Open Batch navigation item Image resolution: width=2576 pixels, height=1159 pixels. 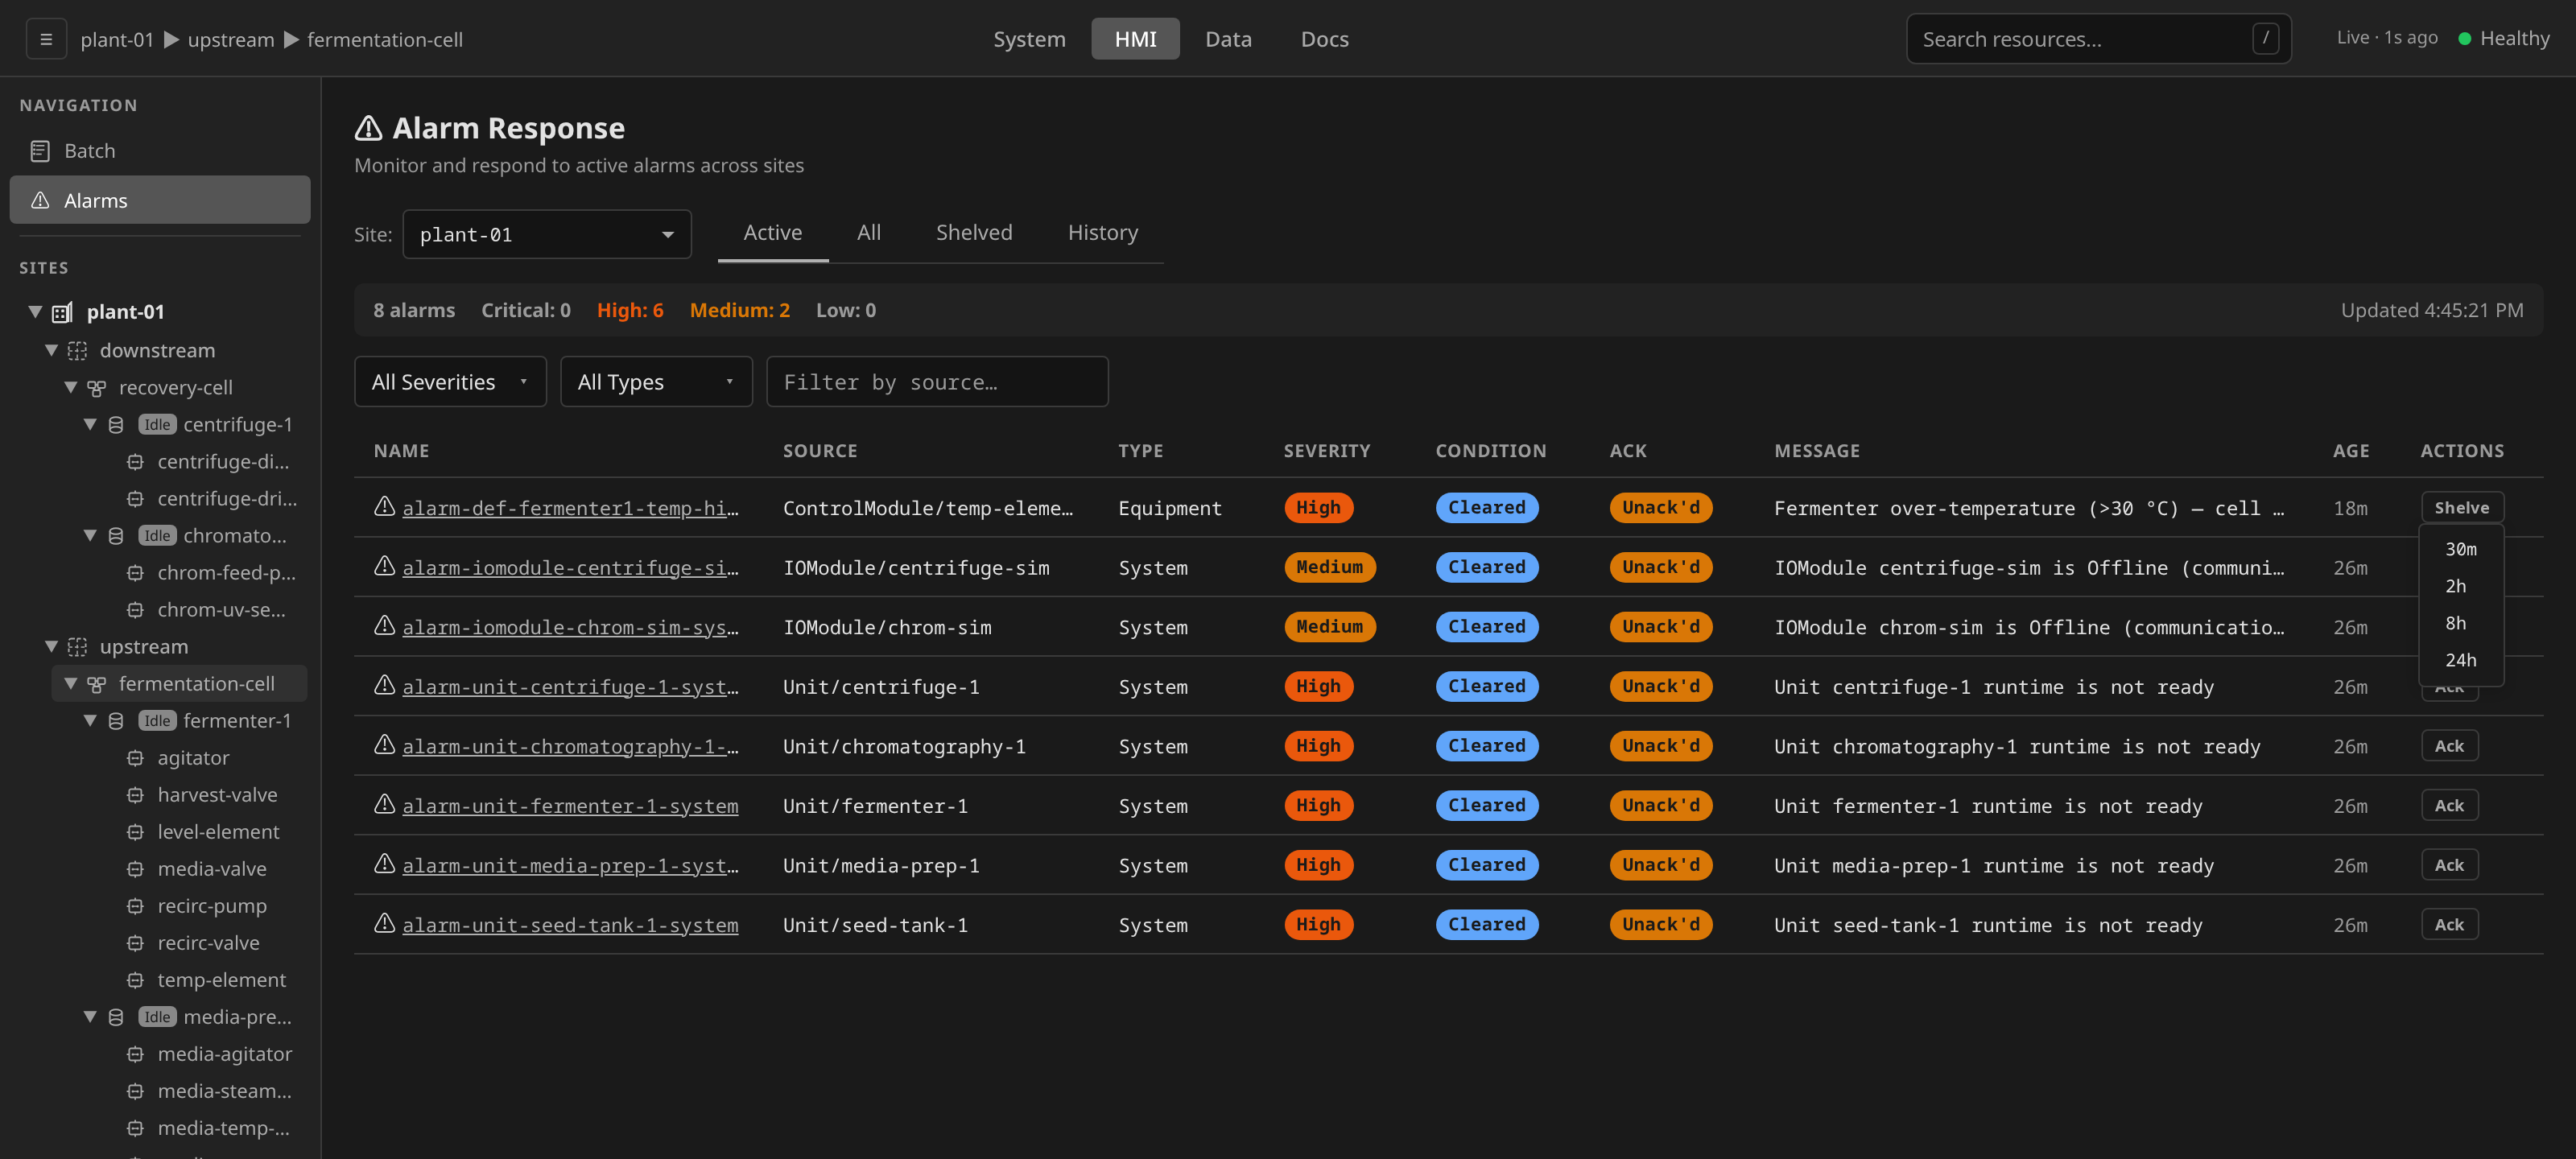160,151
